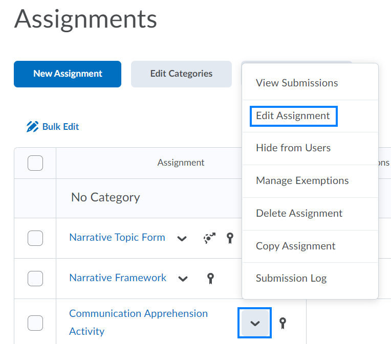Select the Communication Apprehension Activity checkbox
The width and height of the screenshot is (391, 344).
(x=35, y=323)
